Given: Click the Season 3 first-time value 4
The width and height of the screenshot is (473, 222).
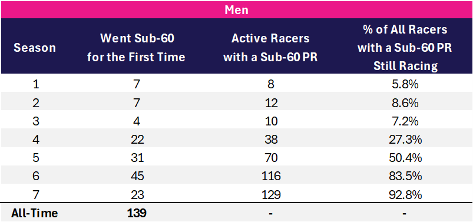Looking at the screenshot, I should (x=136, y=121).
